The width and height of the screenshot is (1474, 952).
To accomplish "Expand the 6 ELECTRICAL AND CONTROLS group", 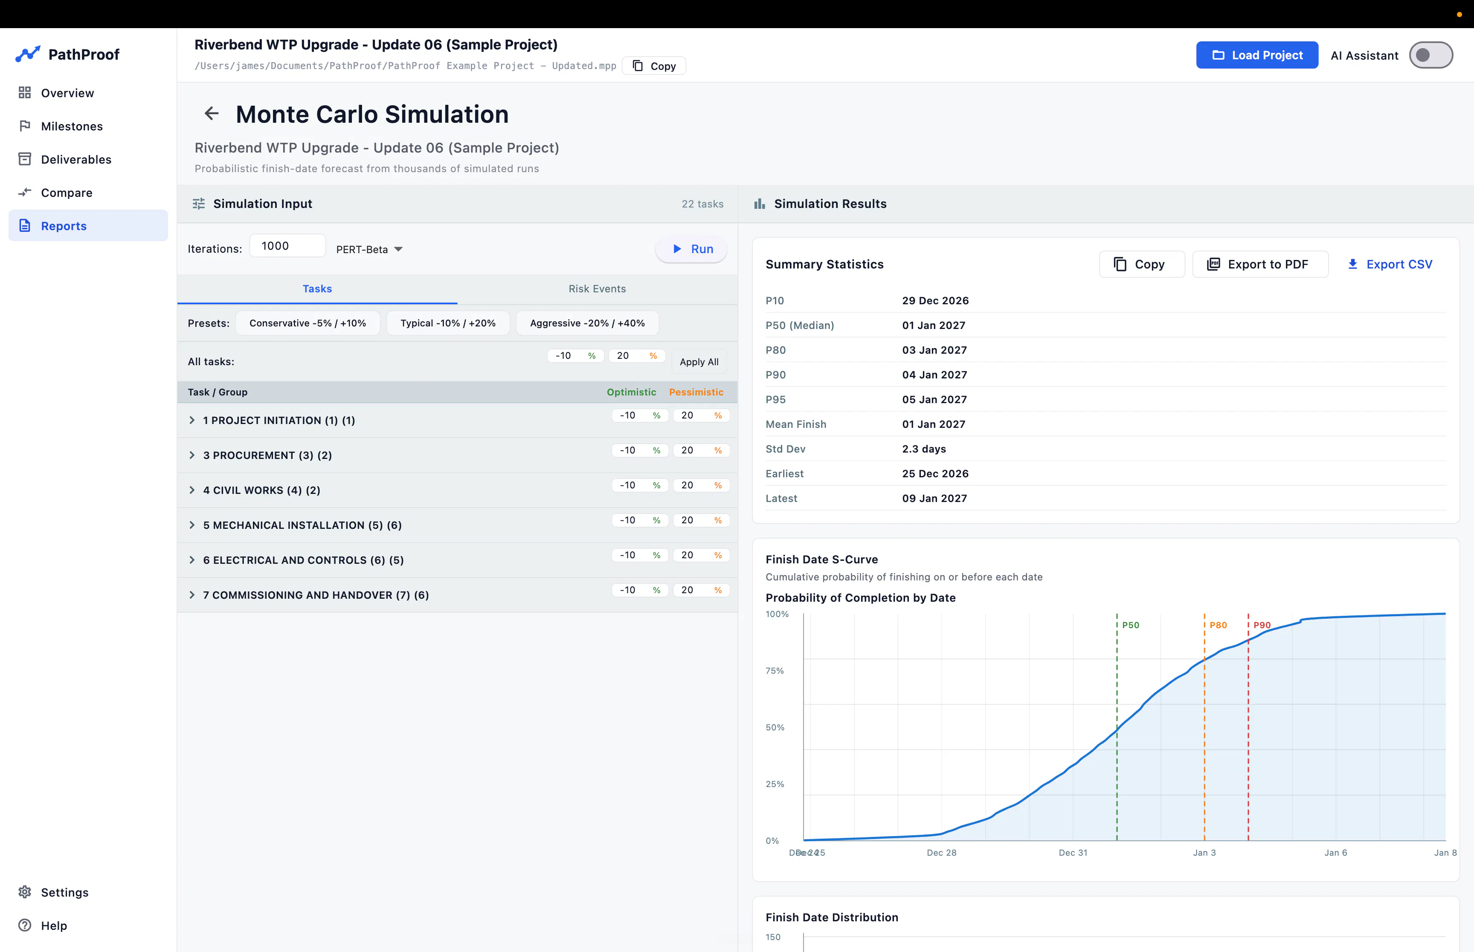I will [192, 560].
